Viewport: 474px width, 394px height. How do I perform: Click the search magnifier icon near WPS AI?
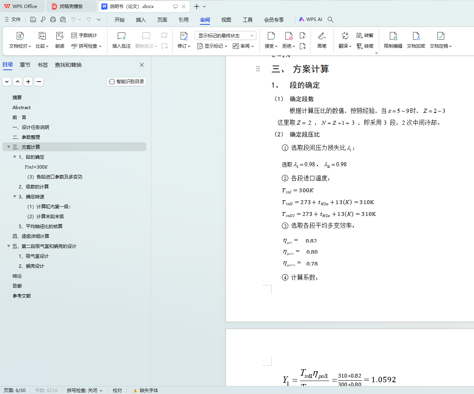tap(330, 19)
